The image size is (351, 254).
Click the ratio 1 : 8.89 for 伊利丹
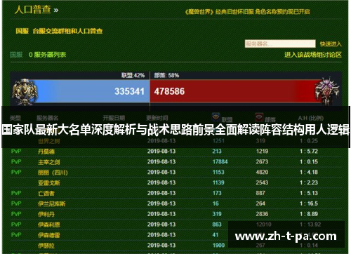[309, 214]
